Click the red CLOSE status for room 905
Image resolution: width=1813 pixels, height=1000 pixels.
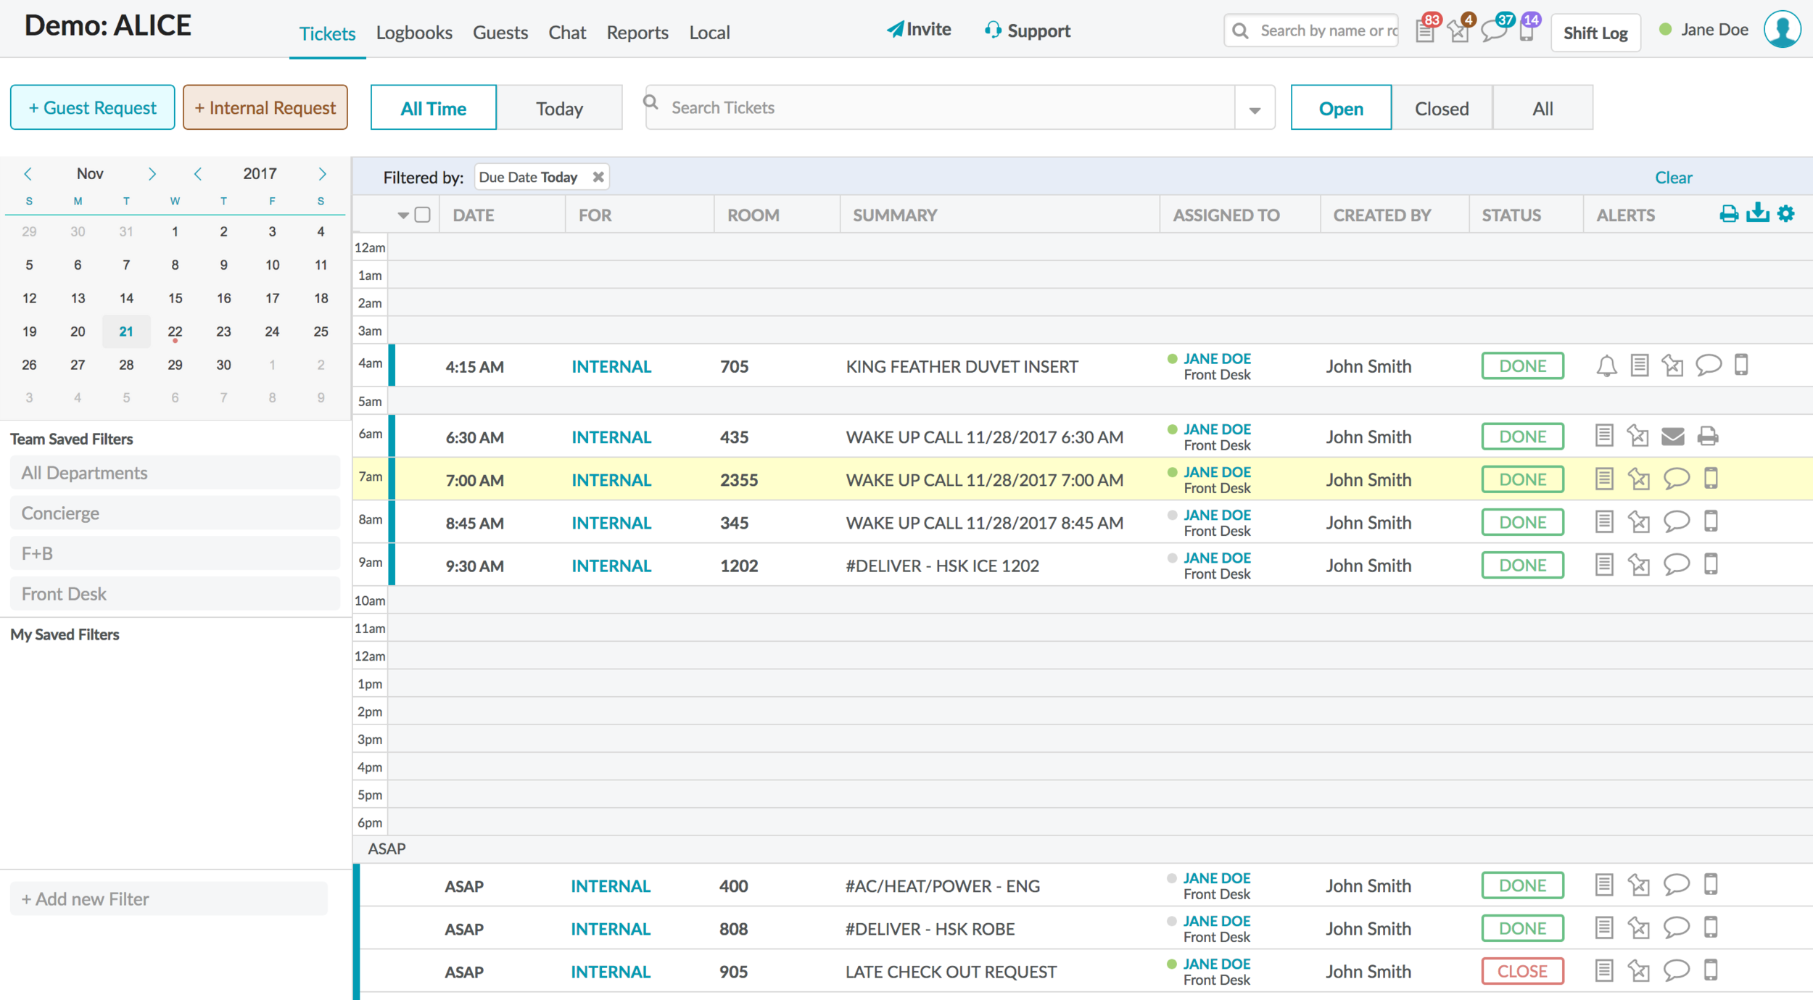click(1521, 971)
